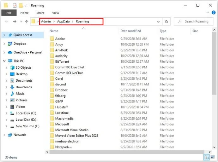
Task: Click the scroll down arrow
Action: (x=214, y=147)
